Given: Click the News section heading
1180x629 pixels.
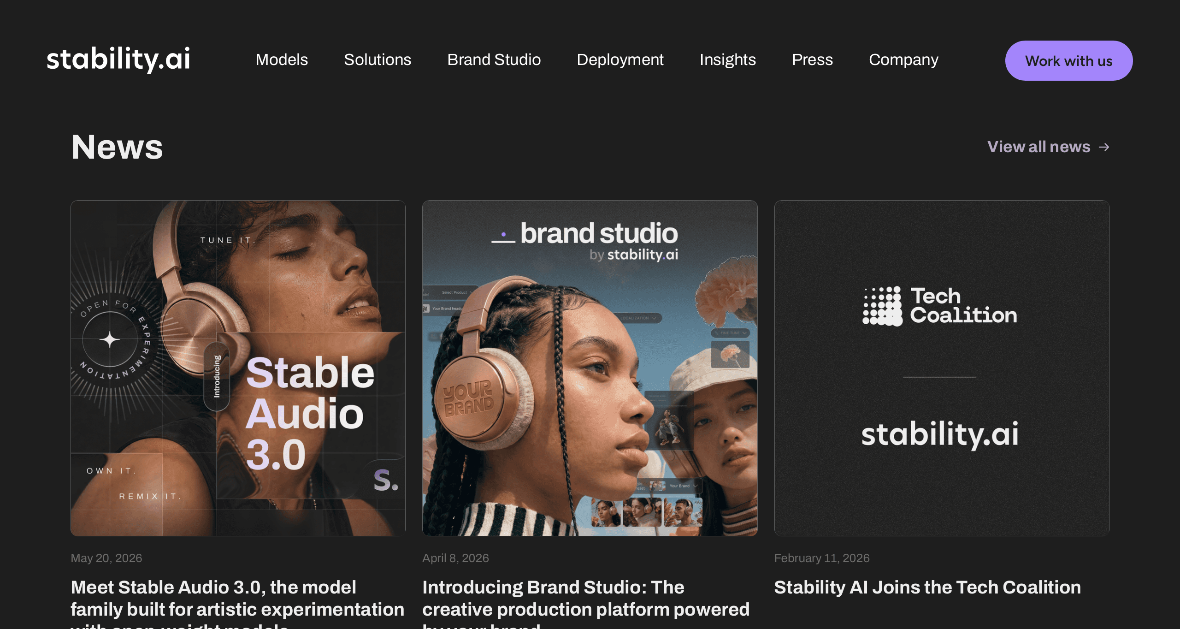Looking at the screenshot, I should (x=117, y=147).
